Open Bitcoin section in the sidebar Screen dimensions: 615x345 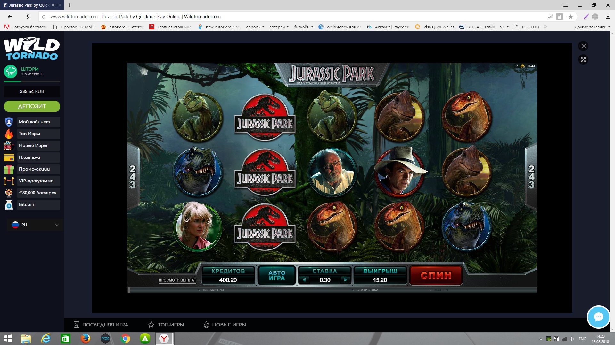(27, 204)
